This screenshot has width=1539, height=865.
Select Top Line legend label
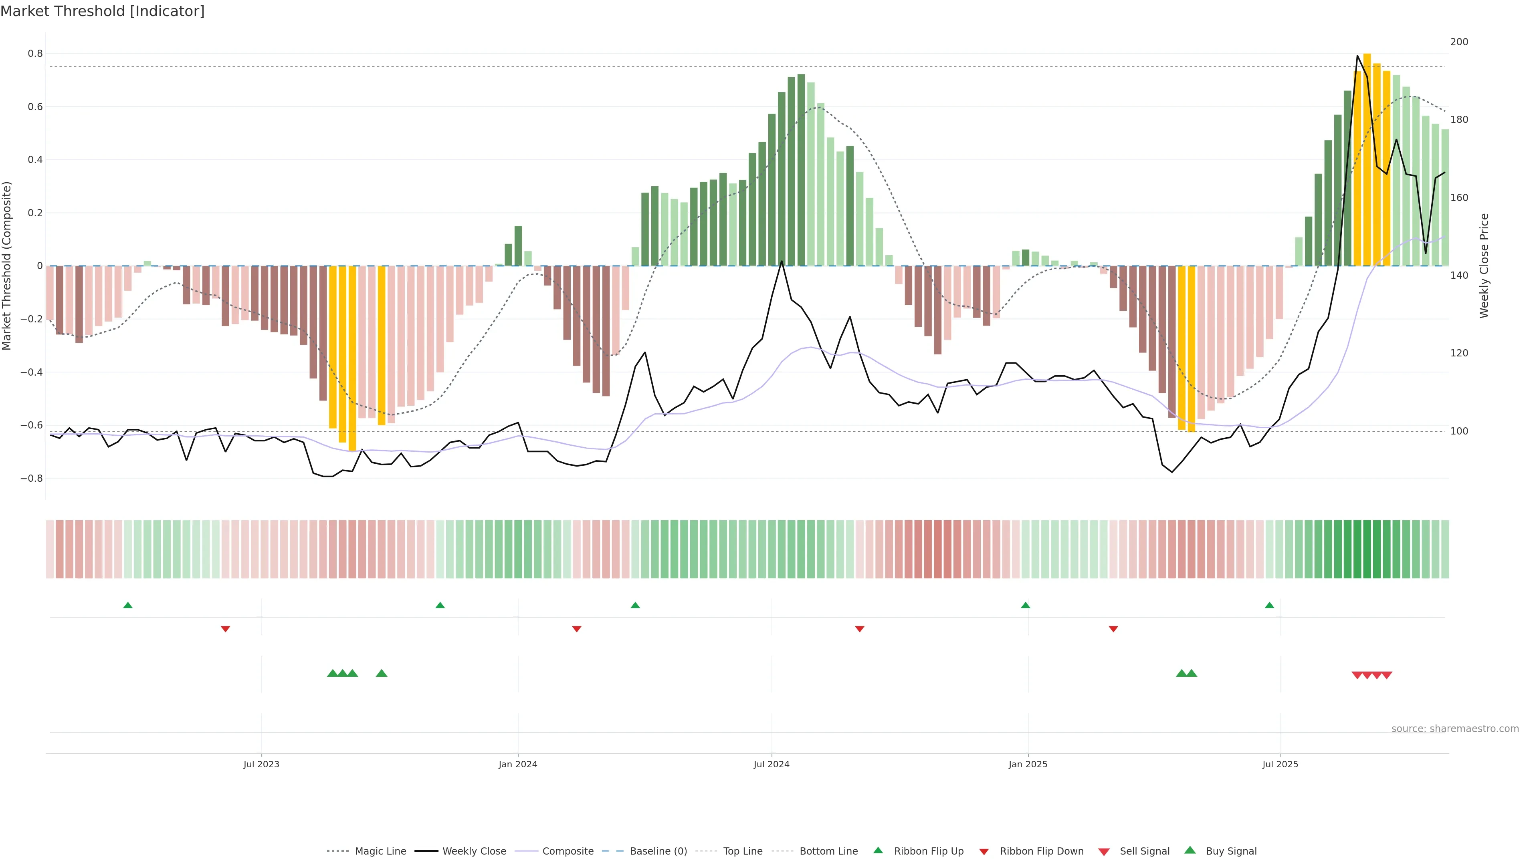pos(743,851)
